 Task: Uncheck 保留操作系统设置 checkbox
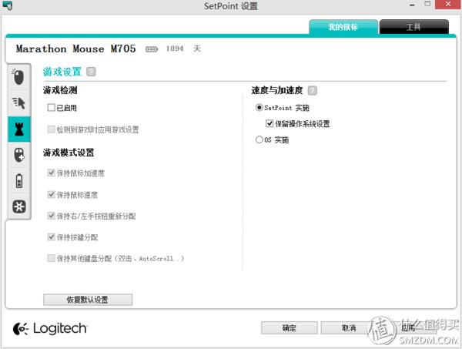point(269,123)
